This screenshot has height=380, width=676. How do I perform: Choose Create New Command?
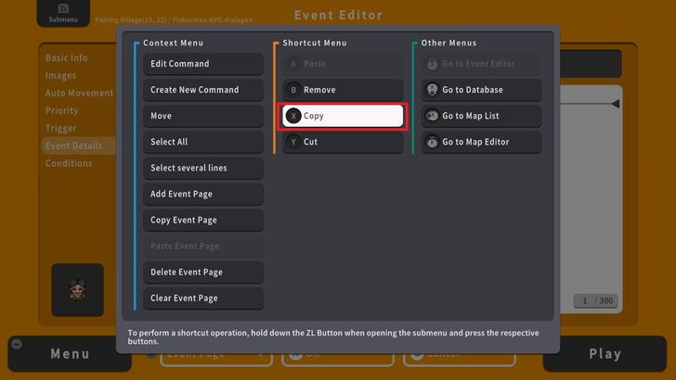click(x=203, y=90)
